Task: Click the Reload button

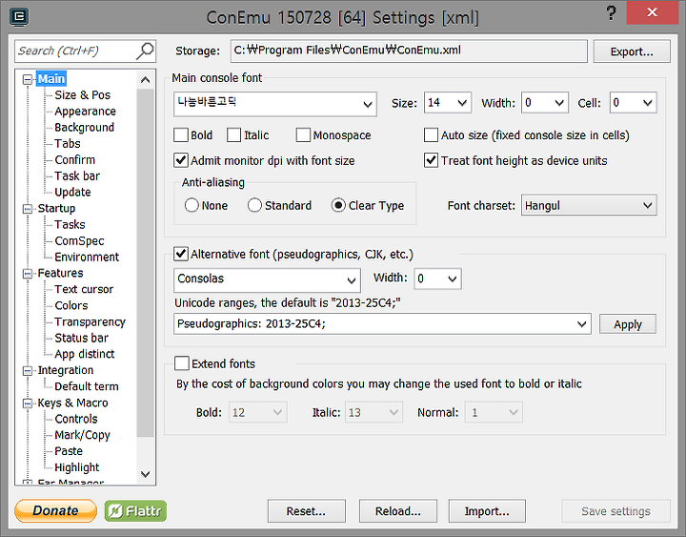Action: point(398,511)
